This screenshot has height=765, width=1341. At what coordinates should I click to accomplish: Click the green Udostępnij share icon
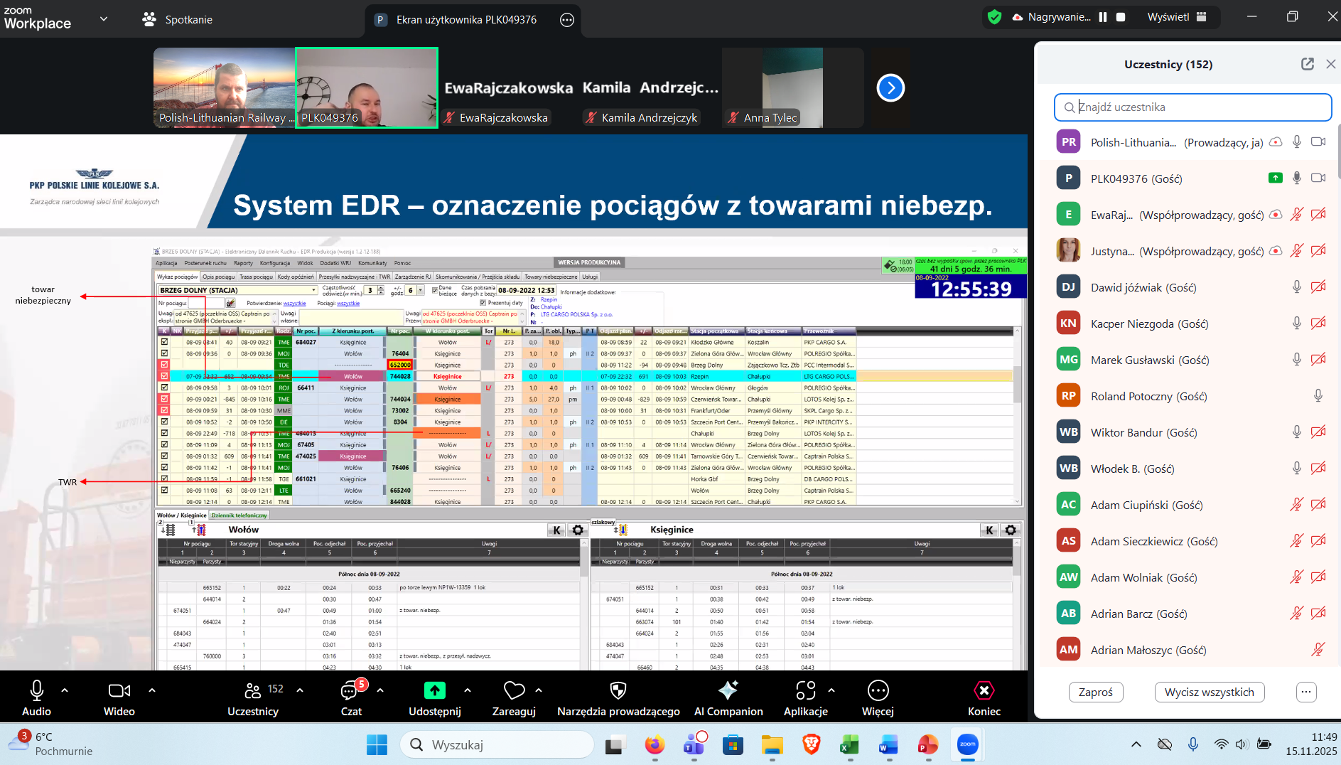tap(434, 690)
